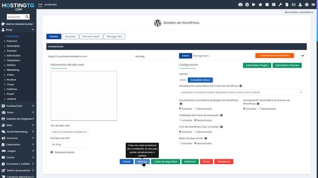Expand the Wikis sidebar category

tap(33, 125)
